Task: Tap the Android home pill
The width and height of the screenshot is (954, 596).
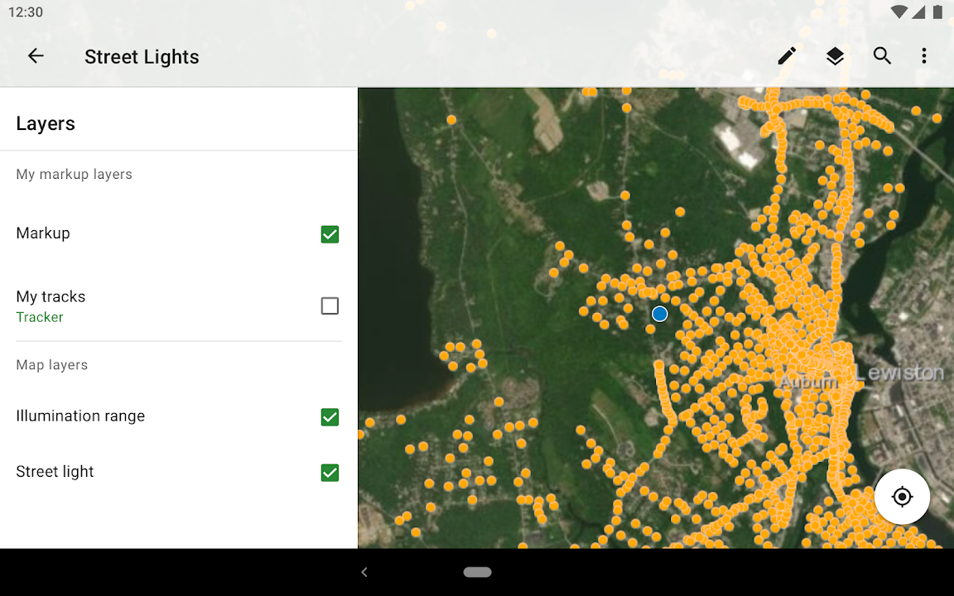Action: point(477,572)
